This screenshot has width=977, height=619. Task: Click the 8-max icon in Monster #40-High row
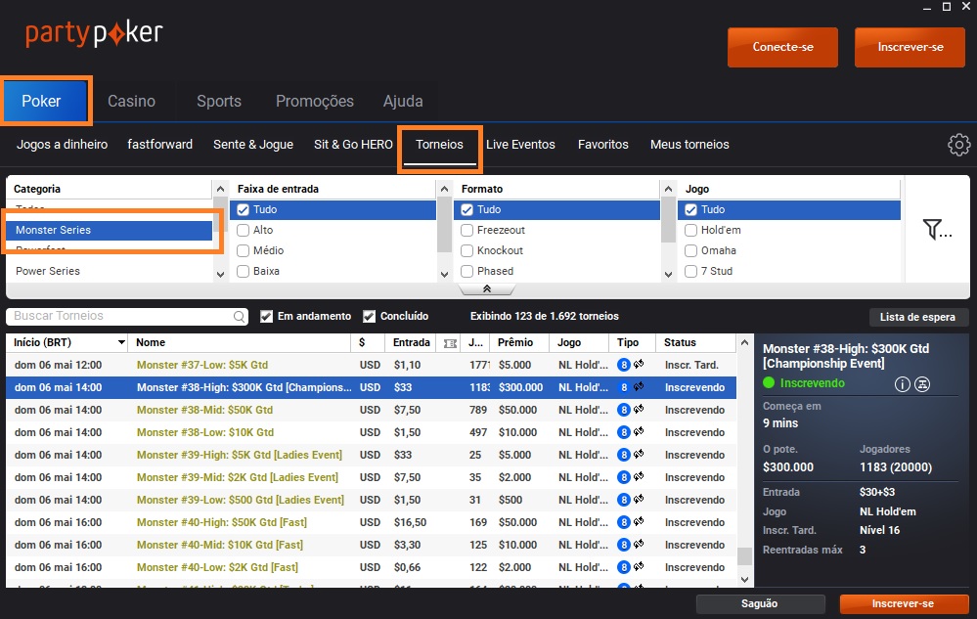coord(624,522)
